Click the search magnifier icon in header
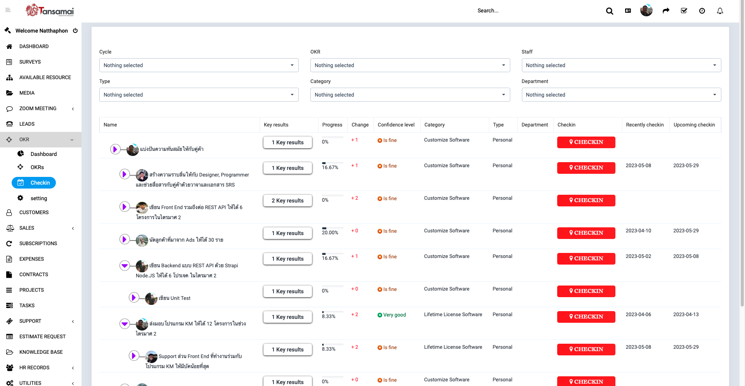This screenshot has width=745, height=386. [610, 11]
